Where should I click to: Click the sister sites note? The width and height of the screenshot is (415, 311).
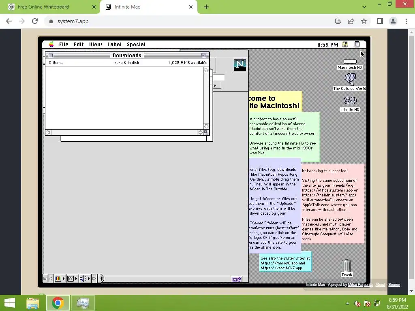pos(285,262)
